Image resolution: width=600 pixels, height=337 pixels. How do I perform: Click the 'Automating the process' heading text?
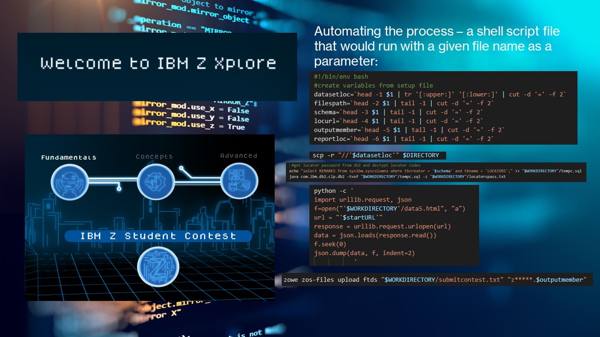pos(437,46)
